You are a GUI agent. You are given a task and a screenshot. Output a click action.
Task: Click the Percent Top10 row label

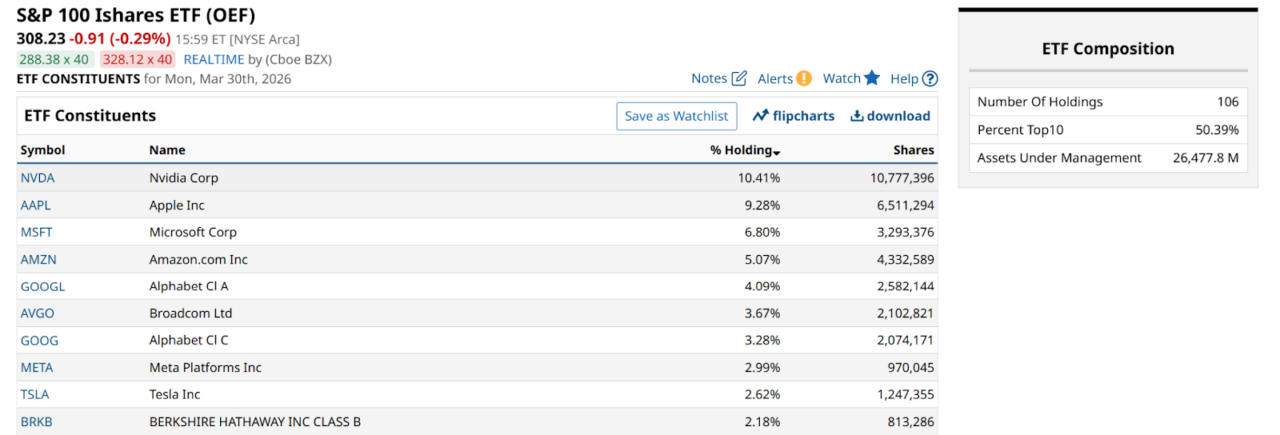pos(1021,130)
